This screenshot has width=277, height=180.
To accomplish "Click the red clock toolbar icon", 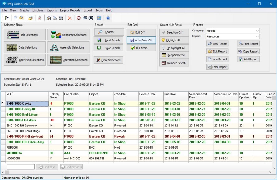I will point(79,18).
